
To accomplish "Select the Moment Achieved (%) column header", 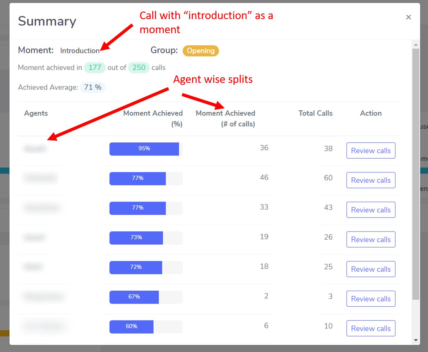I will coord(153,118).
